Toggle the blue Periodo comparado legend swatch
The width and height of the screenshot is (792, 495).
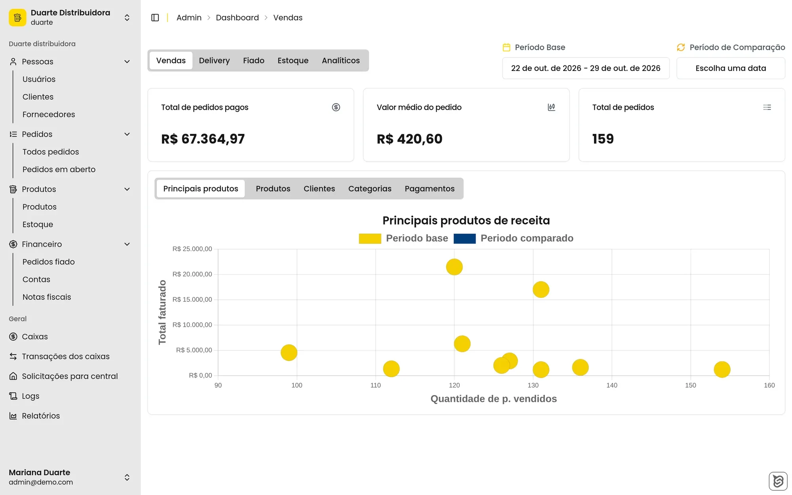tap(465, 238)
